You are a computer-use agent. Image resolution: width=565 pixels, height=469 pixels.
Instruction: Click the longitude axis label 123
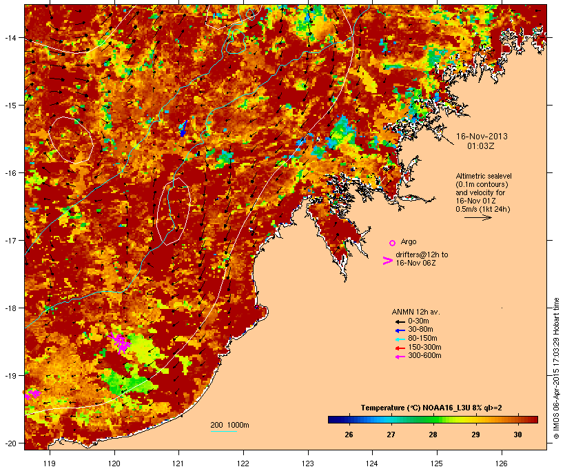pos(308,463)
